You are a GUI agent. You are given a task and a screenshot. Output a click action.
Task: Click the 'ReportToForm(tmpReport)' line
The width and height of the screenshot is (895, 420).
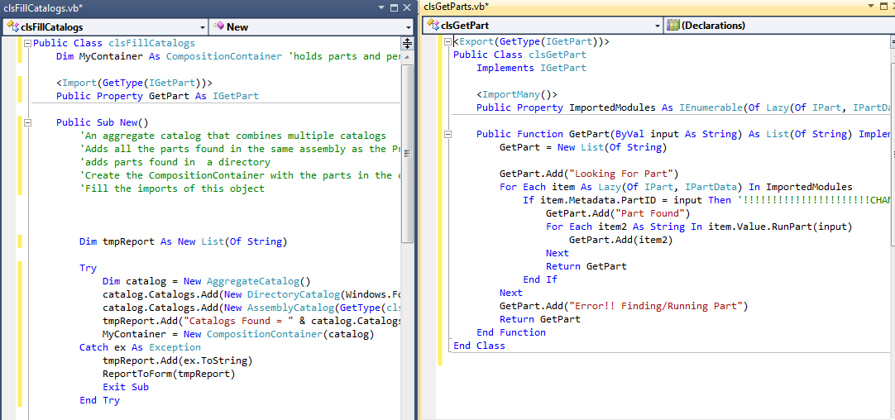point(169,374)
